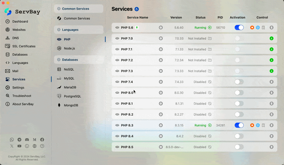Select MariaDB under Databases
The width and height of the screenshot is (284, 165).
[x=70, y=87]
